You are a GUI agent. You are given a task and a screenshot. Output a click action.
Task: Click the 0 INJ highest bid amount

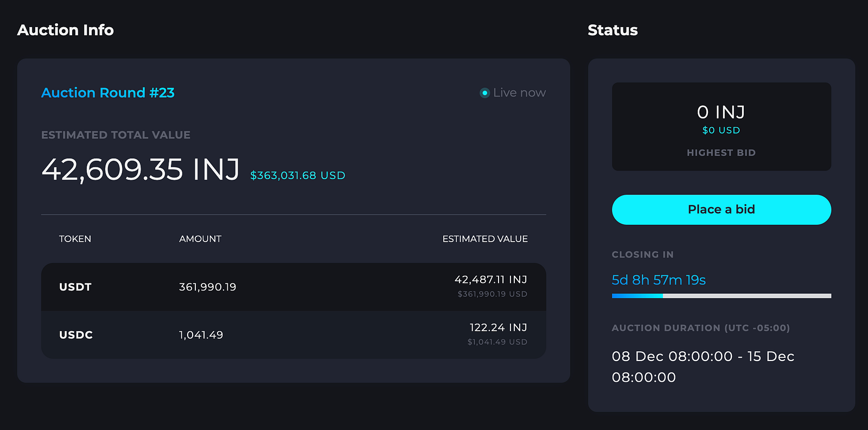click(x=721, y=112)
